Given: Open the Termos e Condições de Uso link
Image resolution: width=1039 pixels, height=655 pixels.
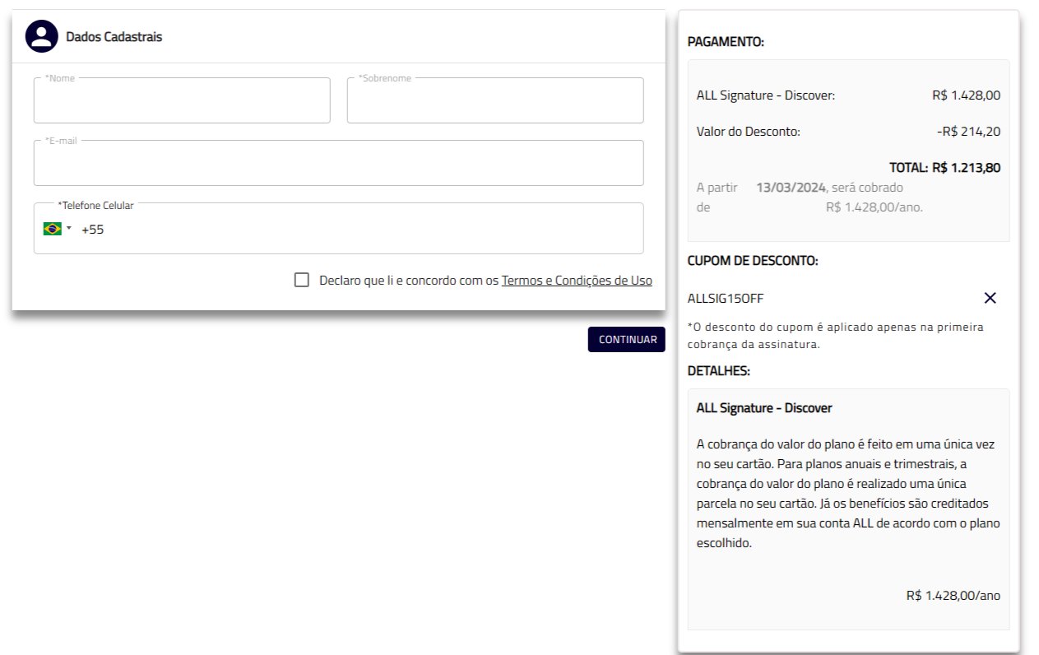Looking at the screenshot, I should coord(577,281).
